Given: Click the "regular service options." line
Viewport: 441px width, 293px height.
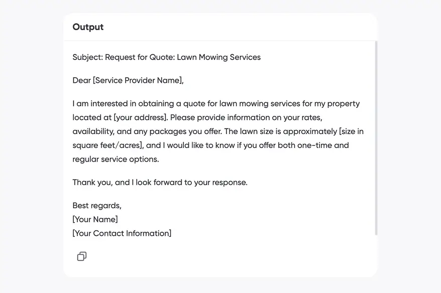Looking at the screenshot, I should 116,160.
